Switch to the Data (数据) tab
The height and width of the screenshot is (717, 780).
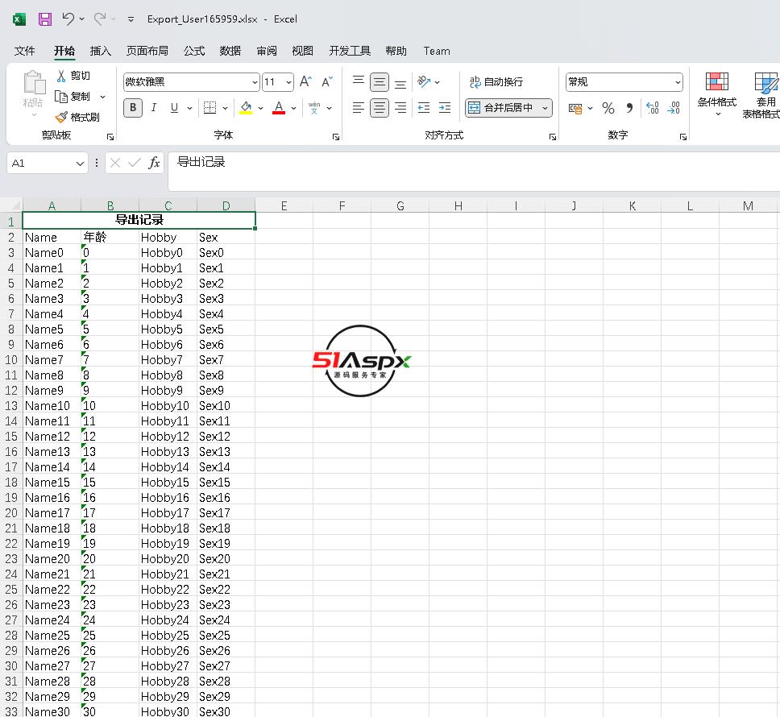point(230,51)
